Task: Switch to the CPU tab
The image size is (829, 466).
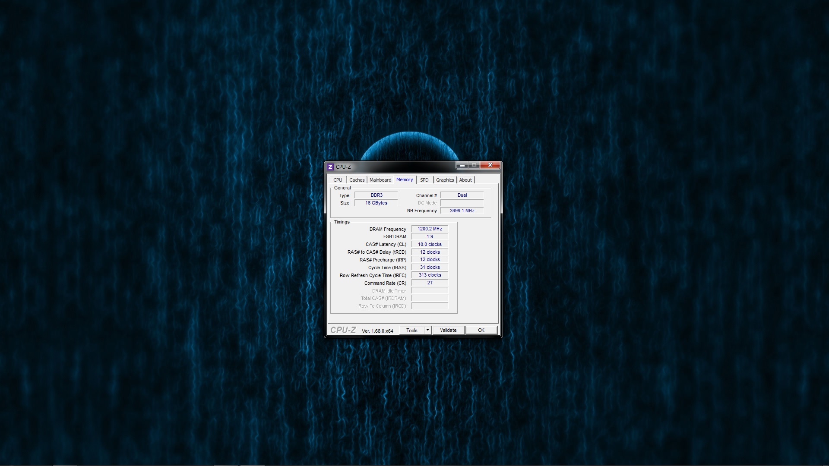Action: pos(338,180)
